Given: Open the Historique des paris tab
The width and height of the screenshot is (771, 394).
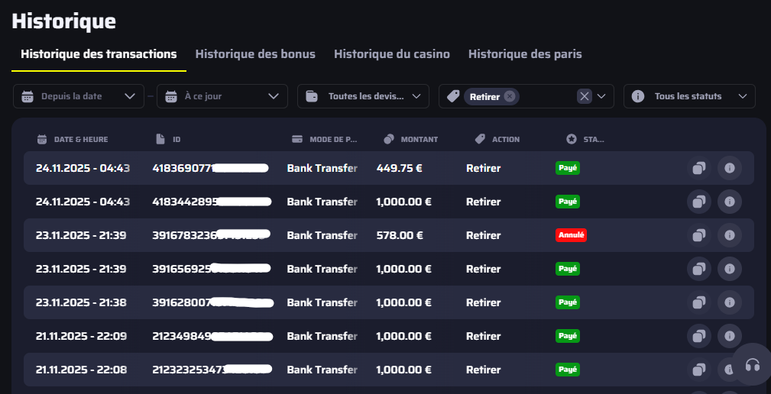Looking at the screenshot, I should tap(525, 54).
